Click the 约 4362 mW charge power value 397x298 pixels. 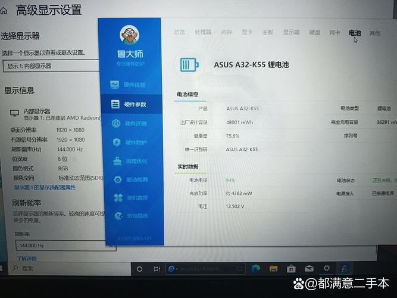239,193
